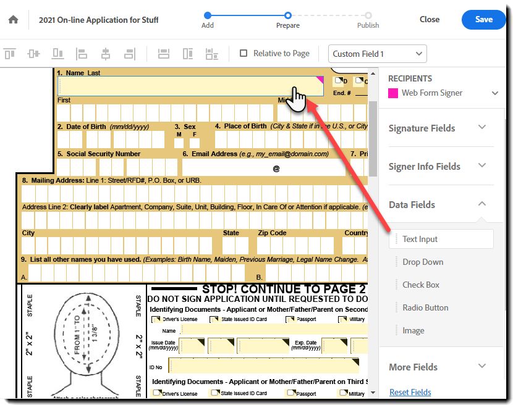Click the Save button
Screen dimensions: 513x405
coord(483,20)
